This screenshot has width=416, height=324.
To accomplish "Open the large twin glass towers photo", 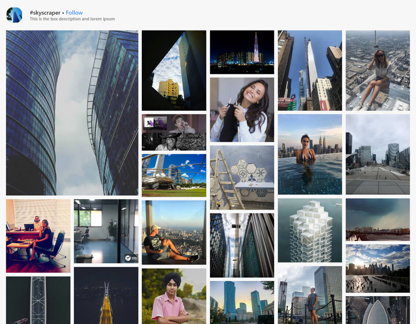I will coord(72,113).
